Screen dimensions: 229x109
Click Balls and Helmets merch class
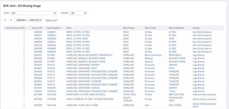click(x=153, y=55)
